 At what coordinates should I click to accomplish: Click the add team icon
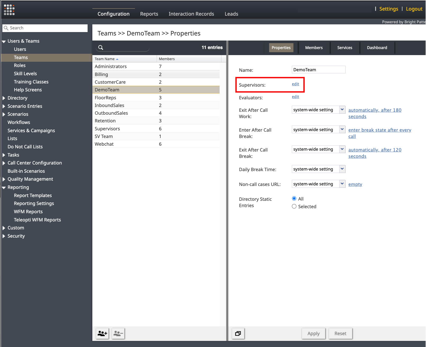(102, 333)
